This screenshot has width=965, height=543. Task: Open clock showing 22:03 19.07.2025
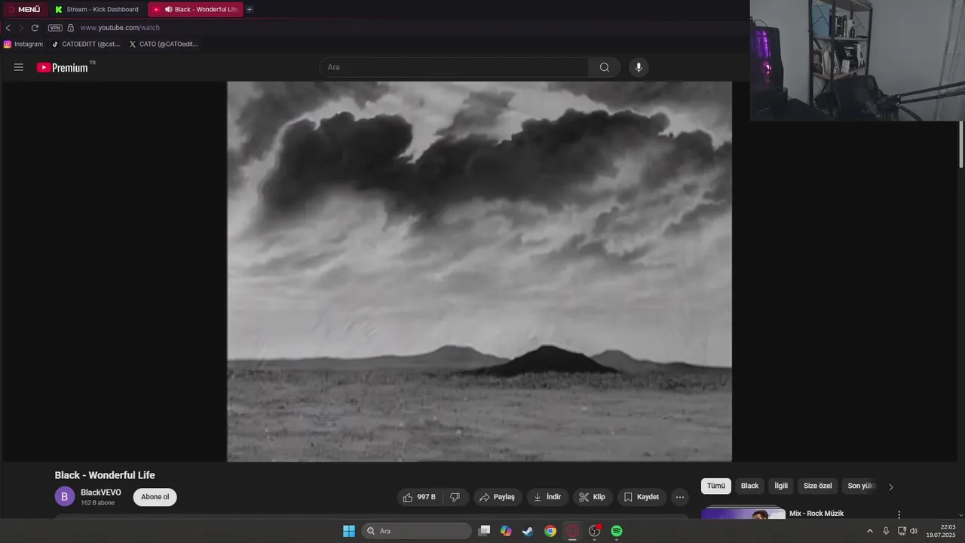(x=941, y=531)
